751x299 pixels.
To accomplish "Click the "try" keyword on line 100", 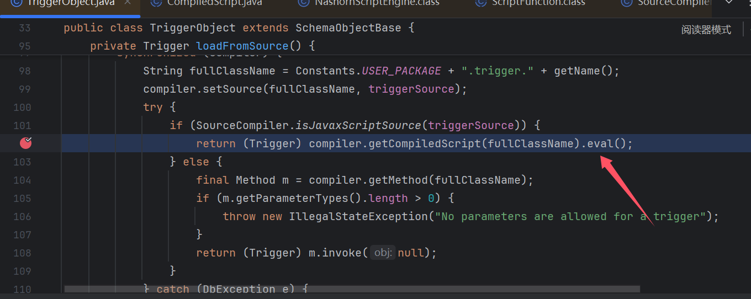I will click(x=153, y=107).
